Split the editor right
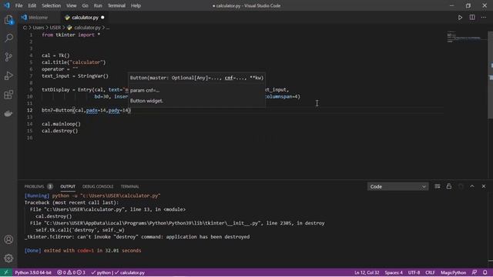 (472, 18)
